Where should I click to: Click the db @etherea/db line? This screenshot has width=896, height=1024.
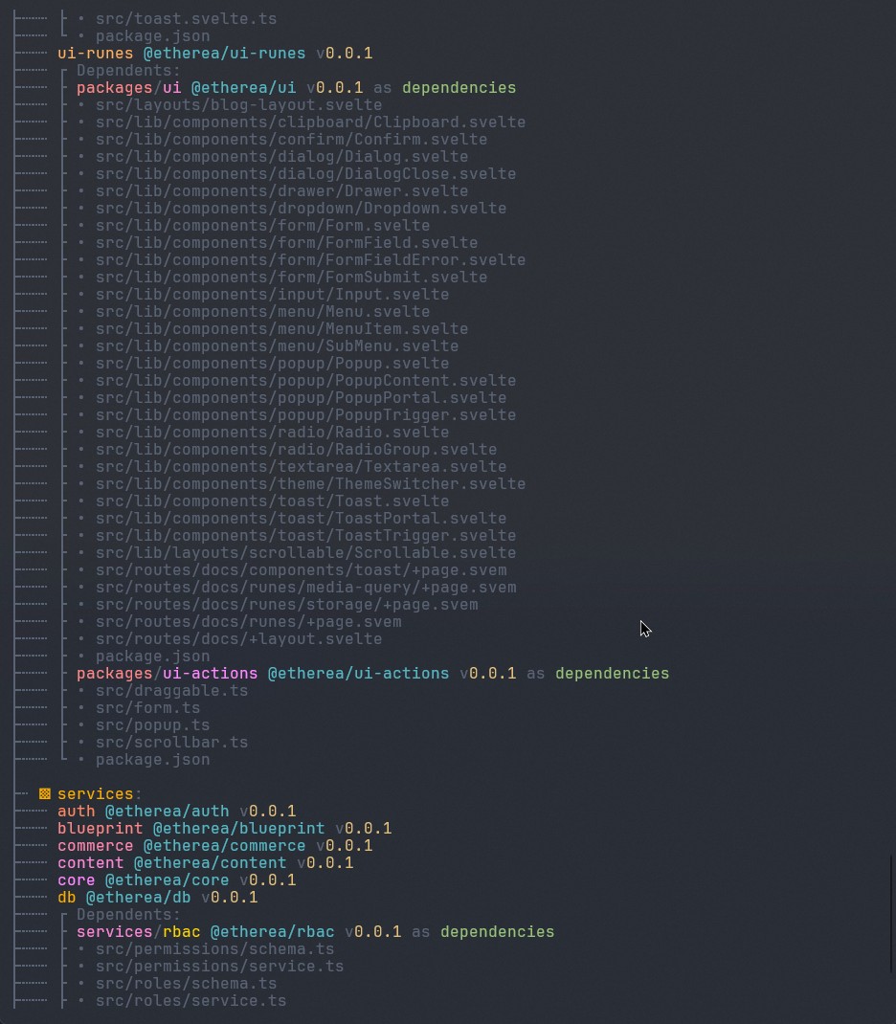coord(157,898)
